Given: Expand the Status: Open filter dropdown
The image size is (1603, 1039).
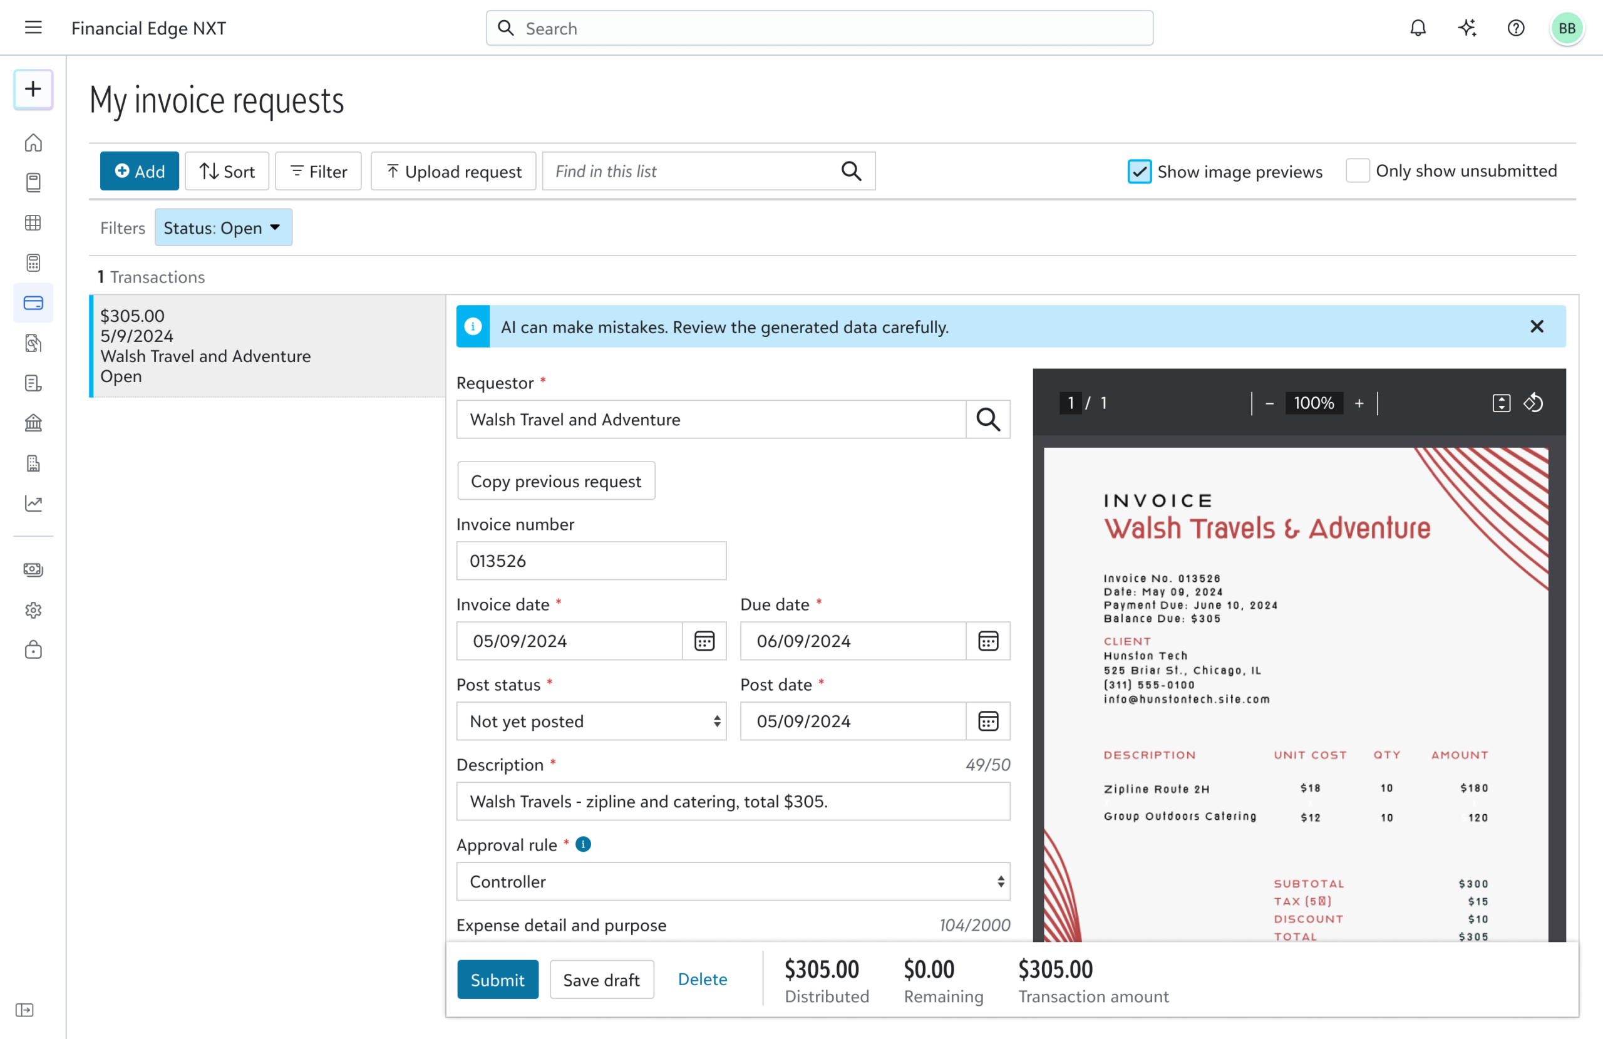Looking at the screenshot, I should click(x=224, y=228).
